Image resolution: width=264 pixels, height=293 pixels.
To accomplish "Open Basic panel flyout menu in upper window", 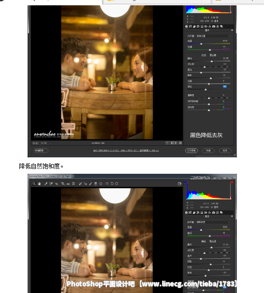I will 232,30.
